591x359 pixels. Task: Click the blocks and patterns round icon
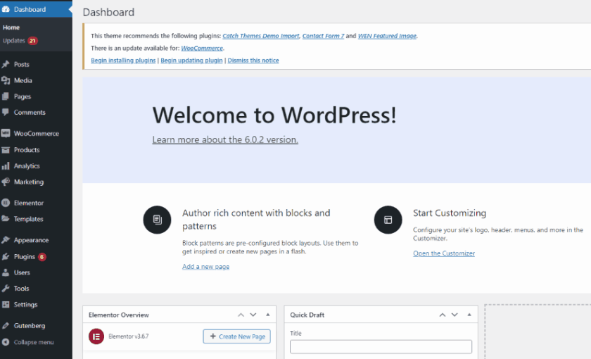click(x=157, y=220)
